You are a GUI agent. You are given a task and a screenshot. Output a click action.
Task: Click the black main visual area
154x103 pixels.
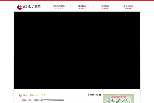(77, 50)
